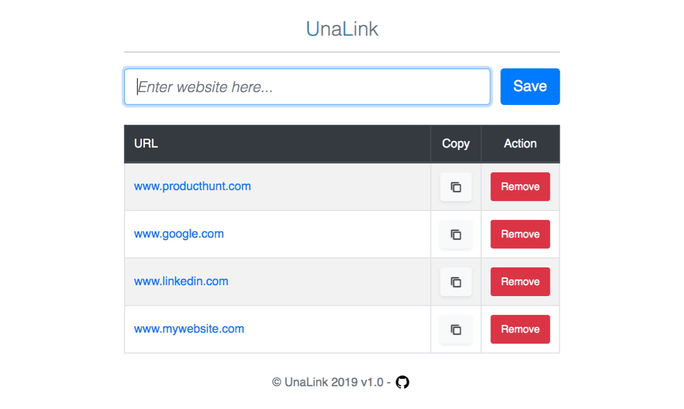Copy the www.linkedin.com link

click(456, 281)
